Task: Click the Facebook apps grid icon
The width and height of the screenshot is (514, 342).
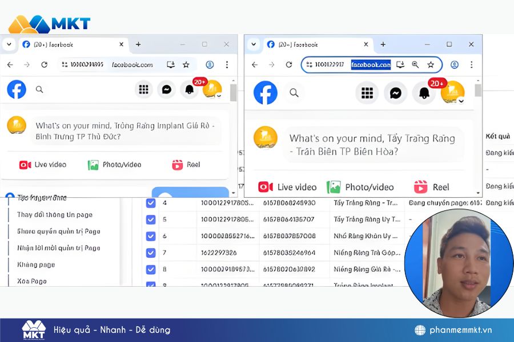Action: (367, 92)
